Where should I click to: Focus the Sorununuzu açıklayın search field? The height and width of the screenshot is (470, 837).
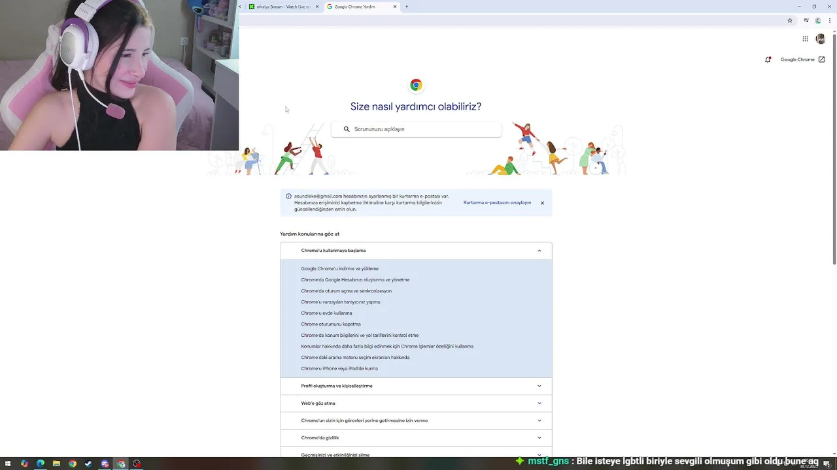[416, 129]
